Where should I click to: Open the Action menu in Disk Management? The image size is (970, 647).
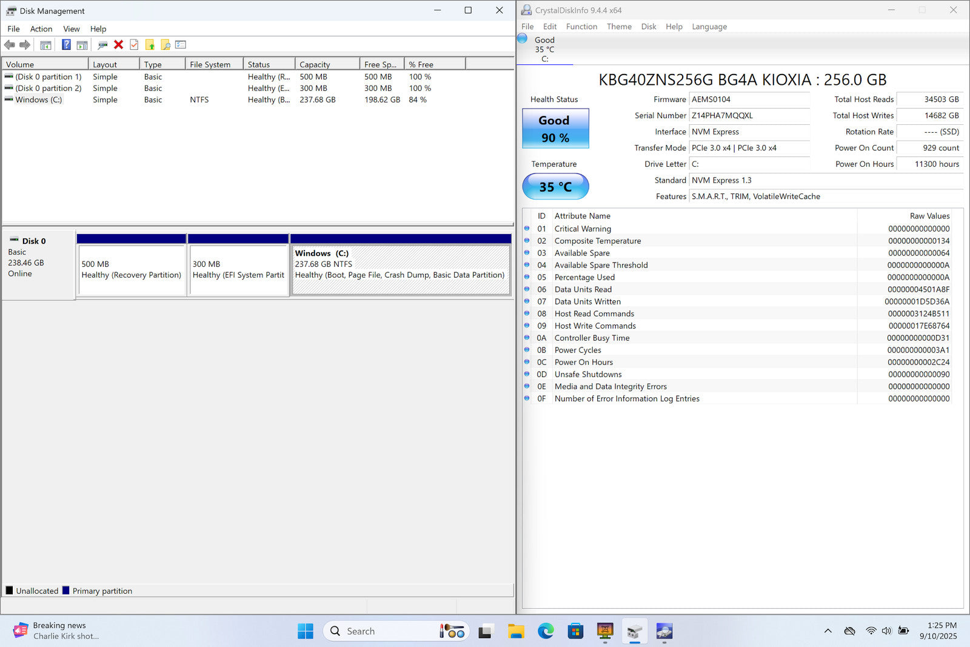[x=41, y=28]
